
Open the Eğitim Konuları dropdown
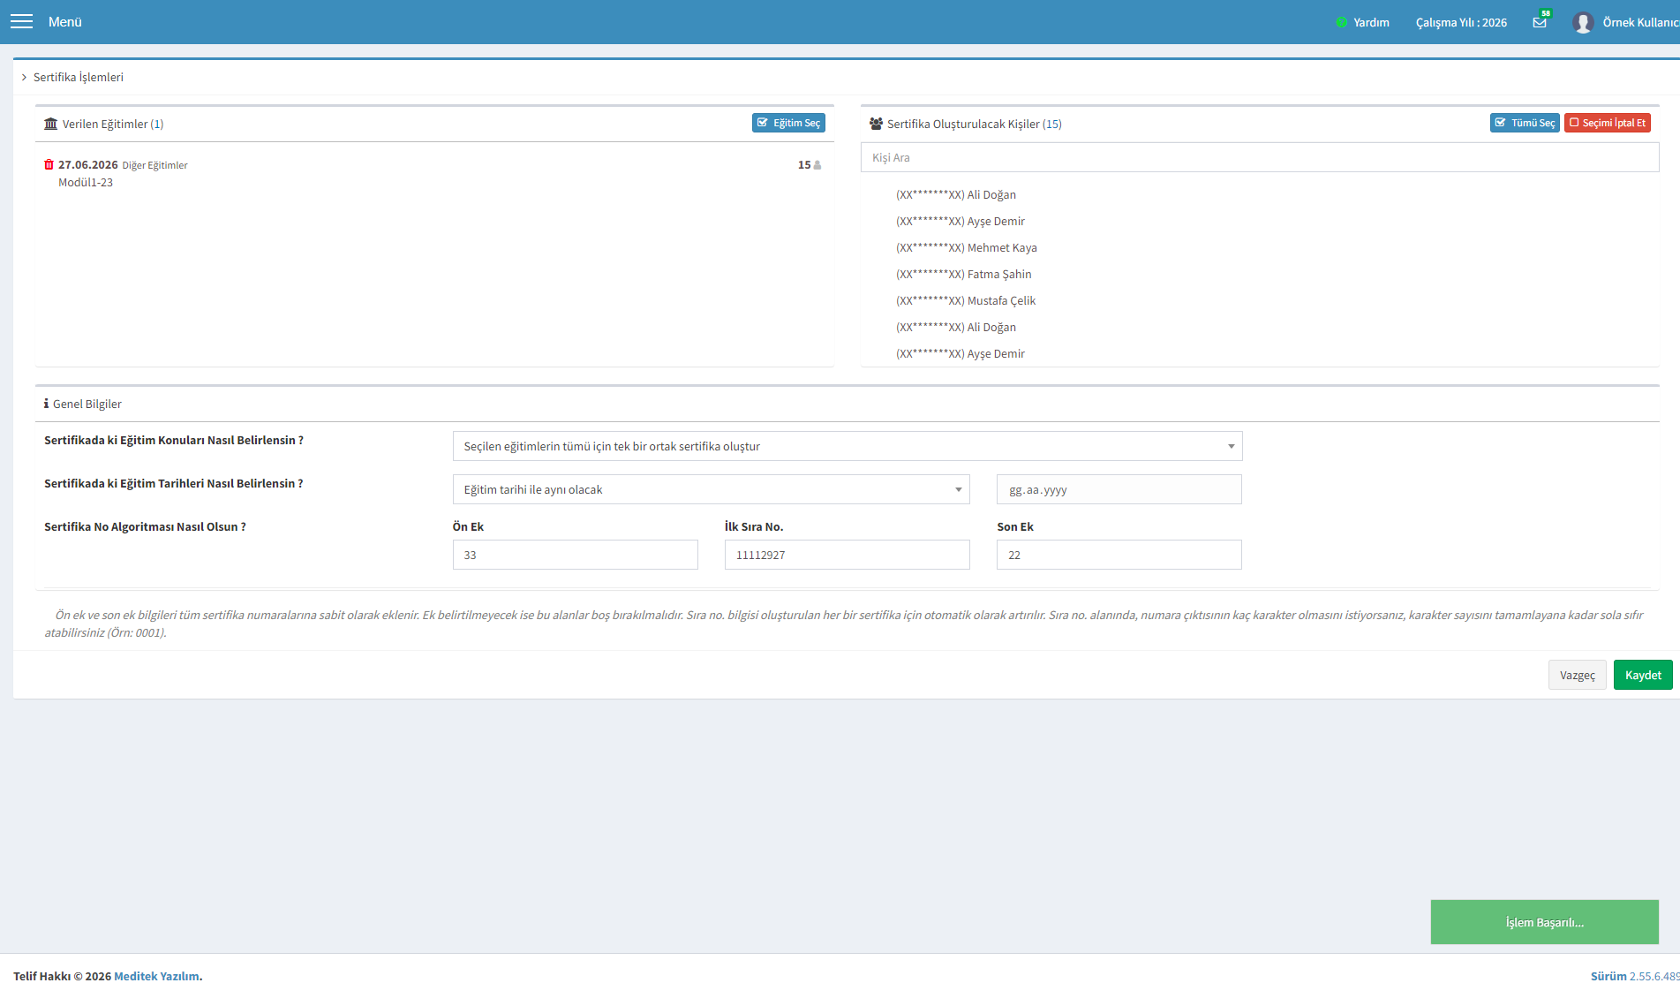pyautogui.click(x=848, y=446)
